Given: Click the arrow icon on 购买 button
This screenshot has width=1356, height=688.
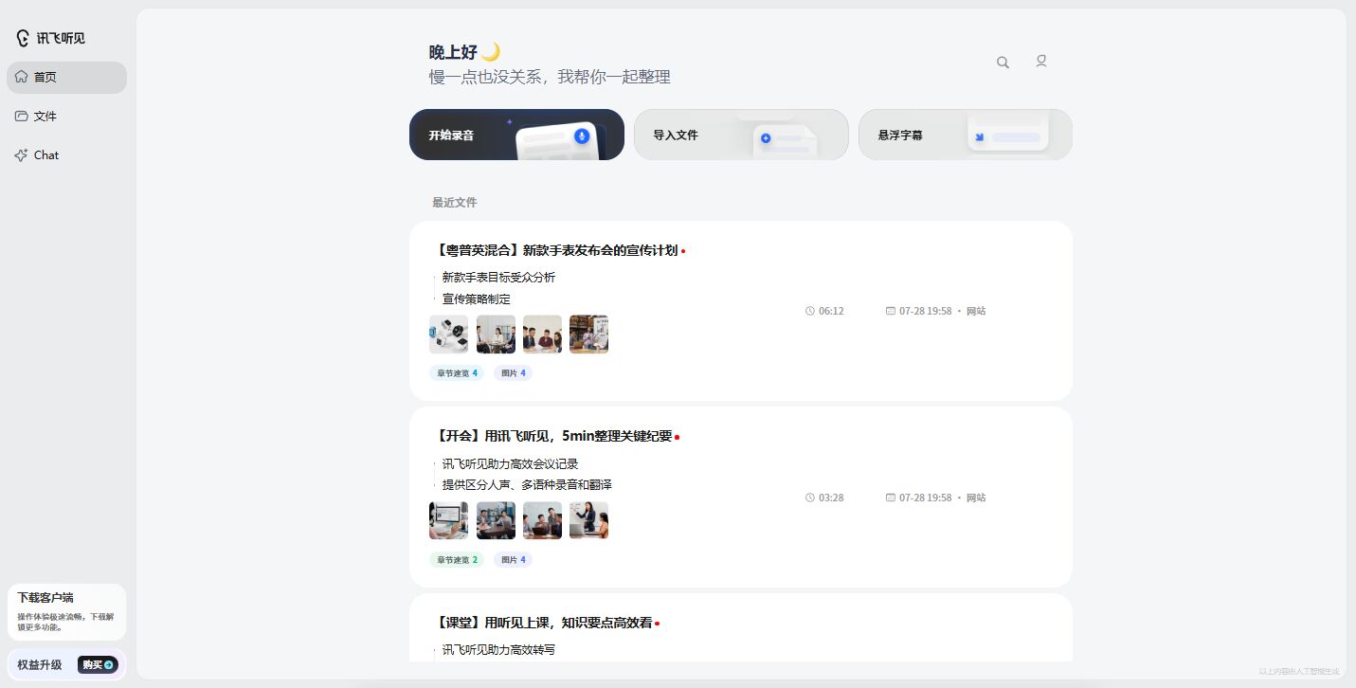Looking at the screenshot, I should 109,665.
